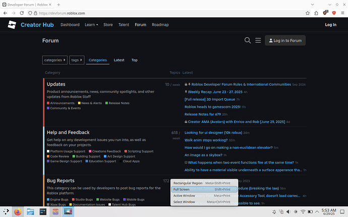The image size is (348, 217).
Task: Launch Firefox from the taskbar
Action: (x=18, y=211)
